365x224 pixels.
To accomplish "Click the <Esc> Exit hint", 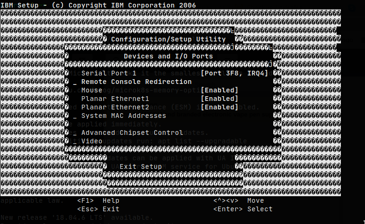I will 98,209.
